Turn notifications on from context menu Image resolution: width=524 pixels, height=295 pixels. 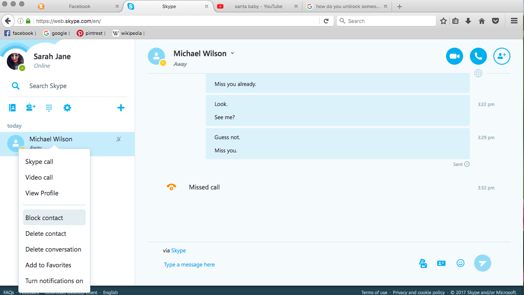coord(55,281)
